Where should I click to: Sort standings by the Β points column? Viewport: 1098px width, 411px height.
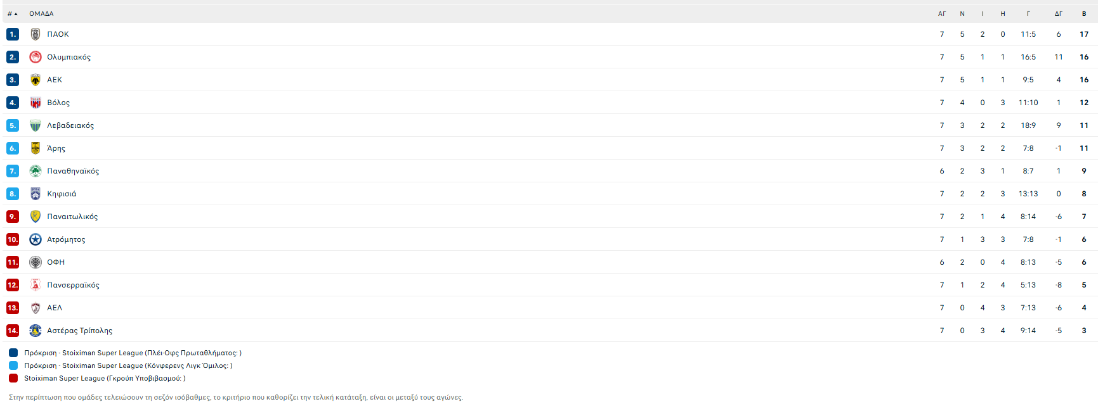1084,13
